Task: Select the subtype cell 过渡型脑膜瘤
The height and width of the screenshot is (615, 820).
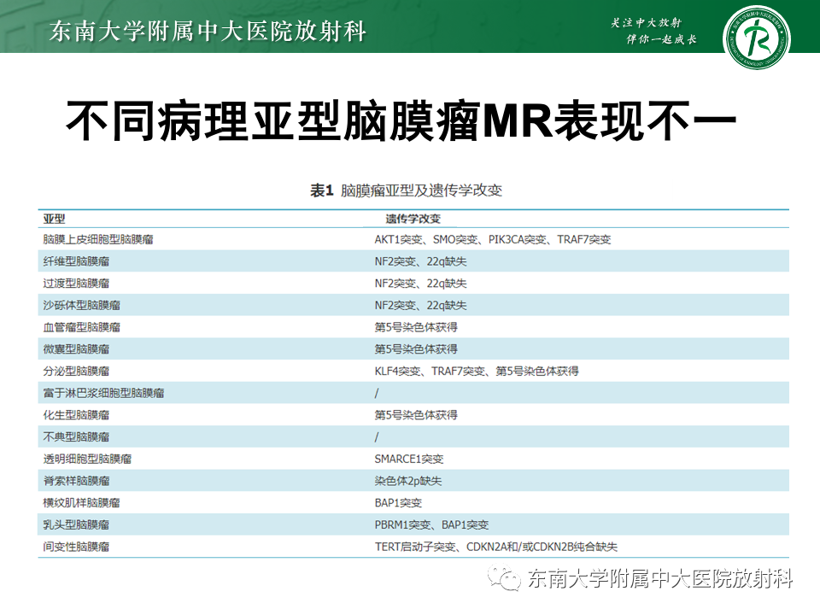Action: pos(76,284)
